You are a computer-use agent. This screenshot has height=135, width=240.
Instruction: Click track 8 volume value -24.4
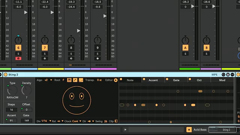click(71, 7)
